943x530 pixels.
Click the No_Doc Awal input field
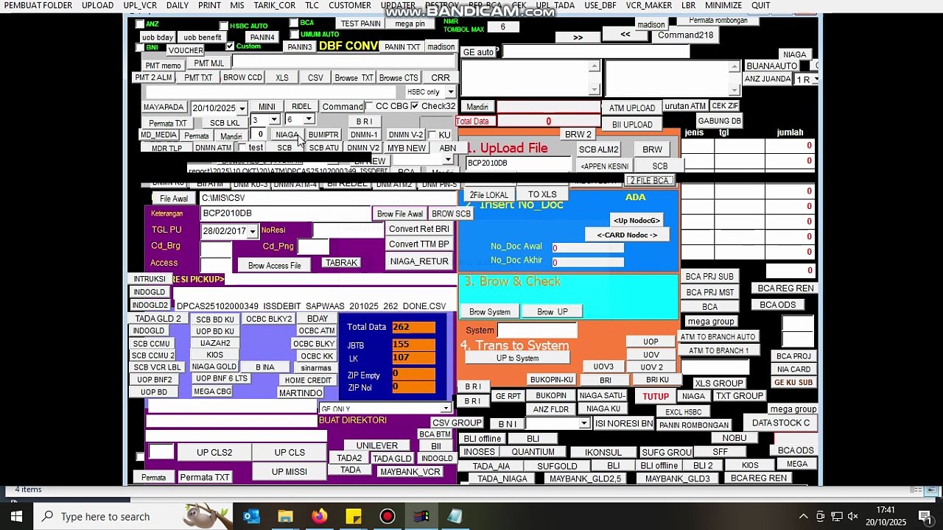587,248
